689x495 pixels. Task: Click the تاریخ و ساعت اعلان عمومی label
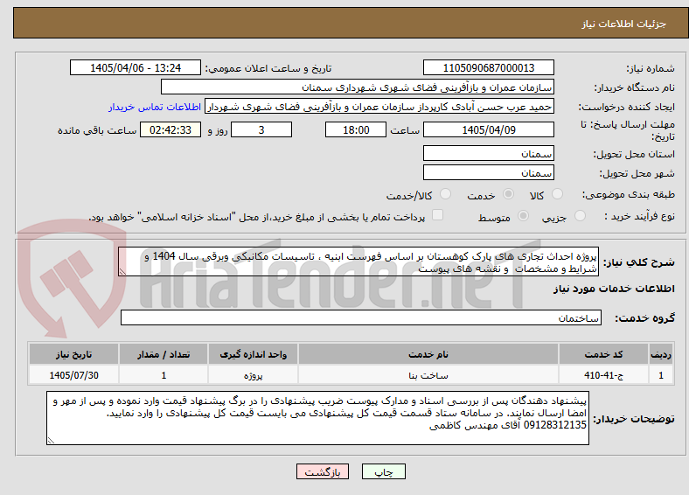[x=268, y=68]
